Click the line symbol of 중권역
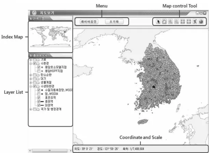 click(x=42, y=102)
